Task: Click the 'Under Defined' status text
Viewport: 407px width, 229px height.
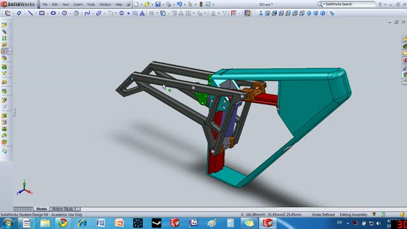Action: pyautogui.click(x=323, y=215)
